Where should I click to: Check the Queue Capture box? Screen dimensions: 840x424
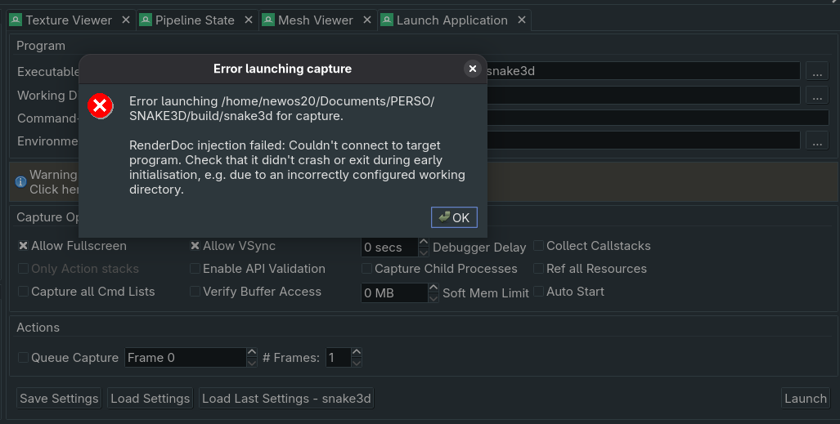pos(23,358)
